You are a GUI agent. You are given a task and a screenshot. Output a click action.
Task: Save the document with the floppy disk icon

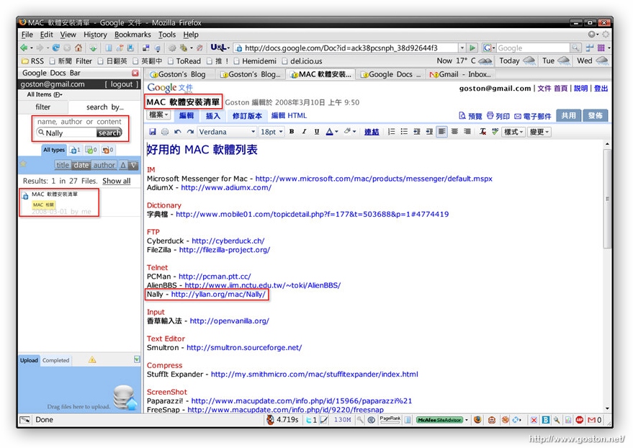pos(153,132)
